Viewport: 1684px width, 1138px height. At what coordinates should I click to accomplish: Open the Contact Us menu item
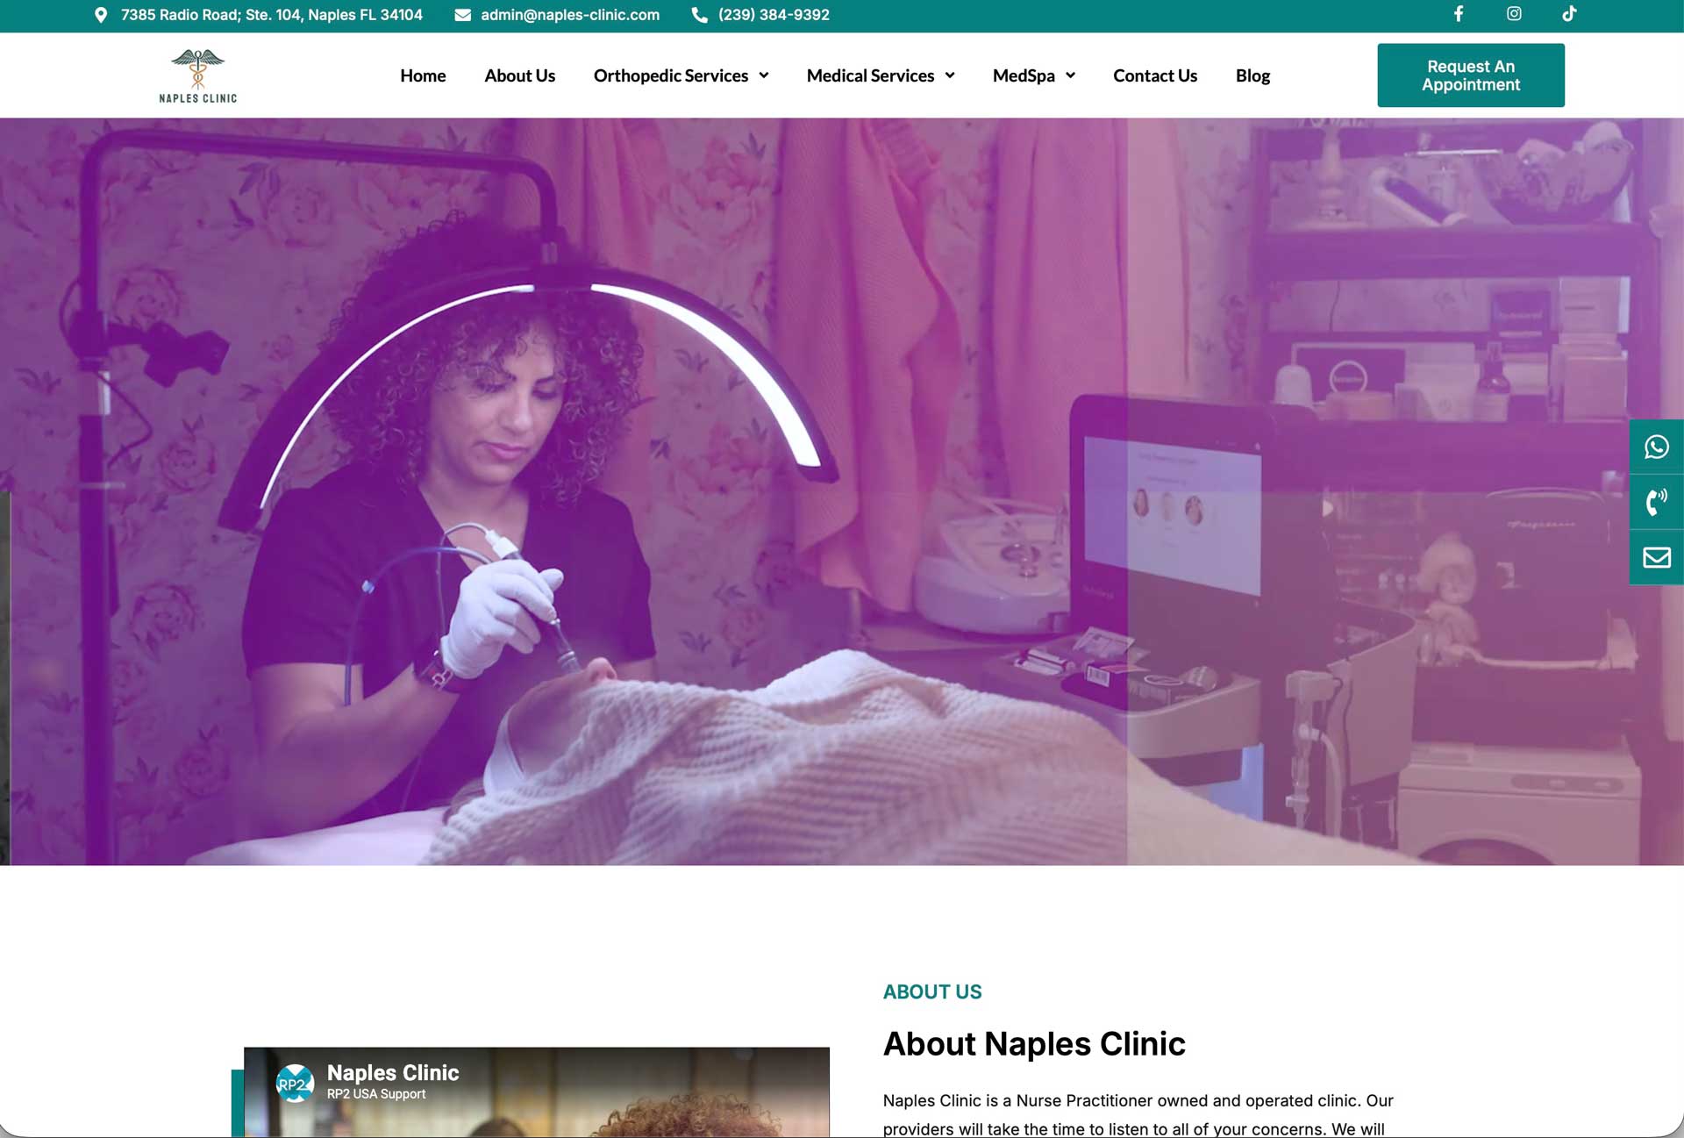1155,75
